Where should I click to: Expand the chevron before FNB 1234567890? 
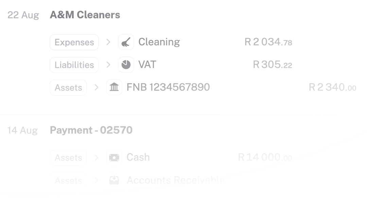pos(97,88)
